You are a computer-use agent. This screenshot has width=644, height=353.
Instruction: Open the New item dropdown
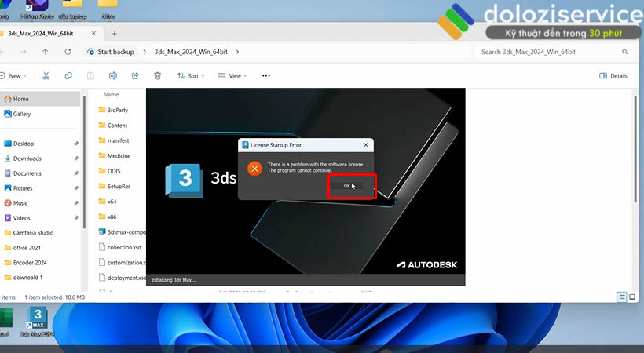pyautogui.click(x=14, y=76)
